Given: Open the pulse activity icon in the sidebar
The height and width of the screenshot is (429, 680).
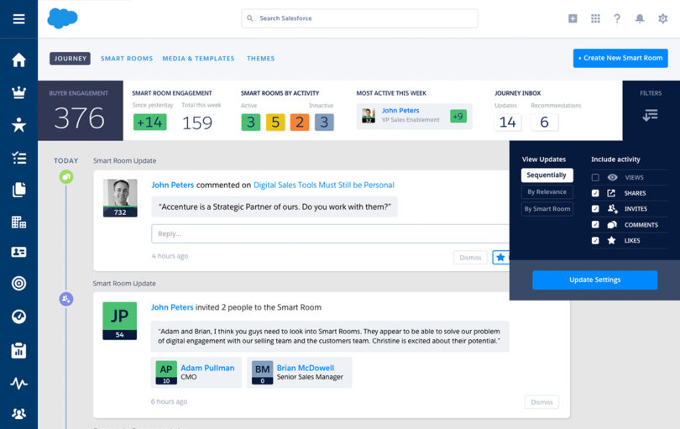Looking at the screenshot, I should coord(18,383).
